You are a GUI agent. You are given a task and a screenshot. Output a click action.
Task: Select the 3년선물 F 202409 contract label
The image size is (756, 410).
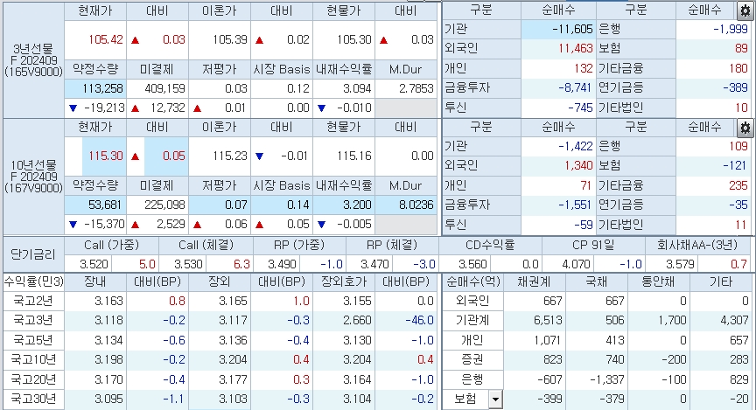pos(31,59)
